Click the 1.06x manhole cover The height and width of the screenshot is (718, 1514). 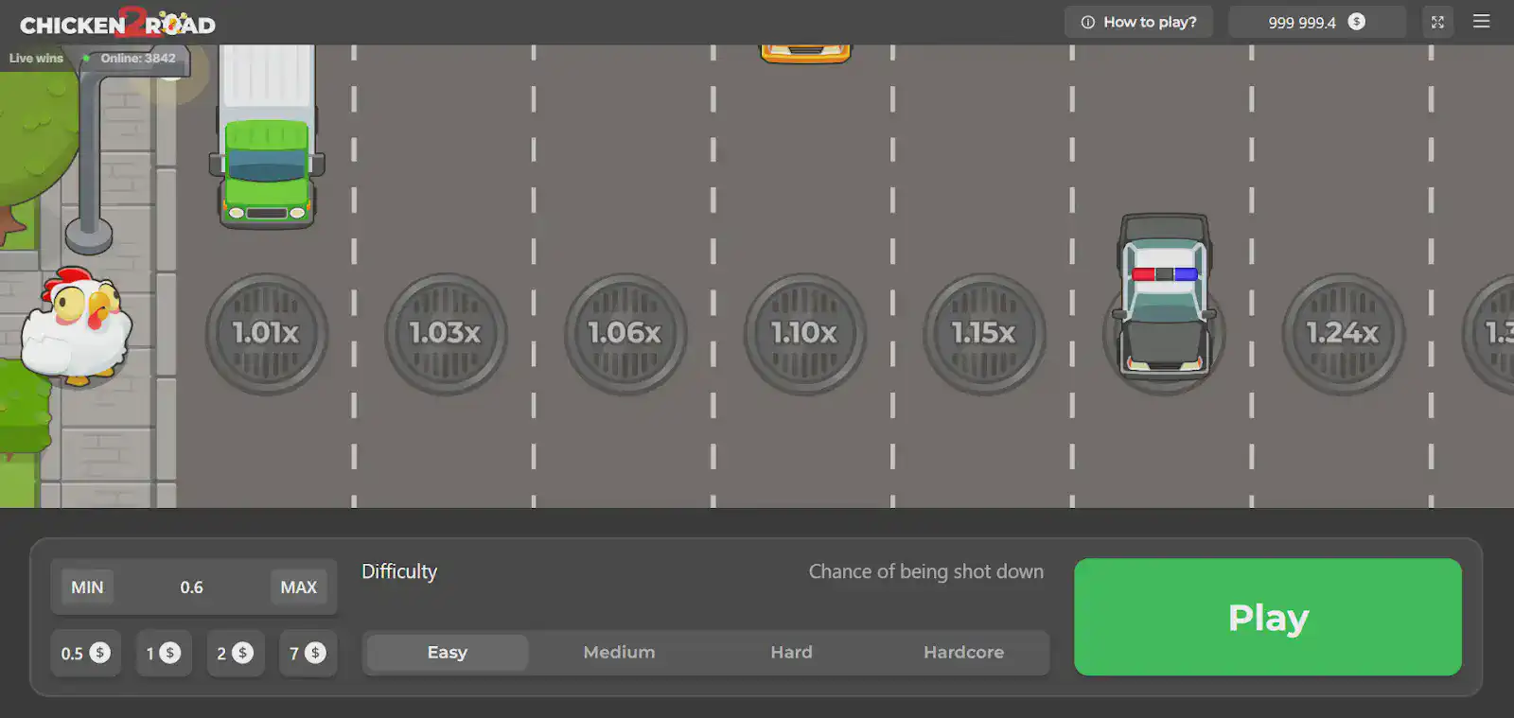625,333
